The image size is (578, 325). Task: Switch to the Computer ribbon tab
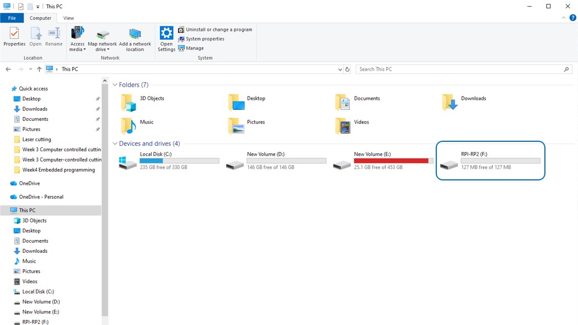[x=40, y=18]
